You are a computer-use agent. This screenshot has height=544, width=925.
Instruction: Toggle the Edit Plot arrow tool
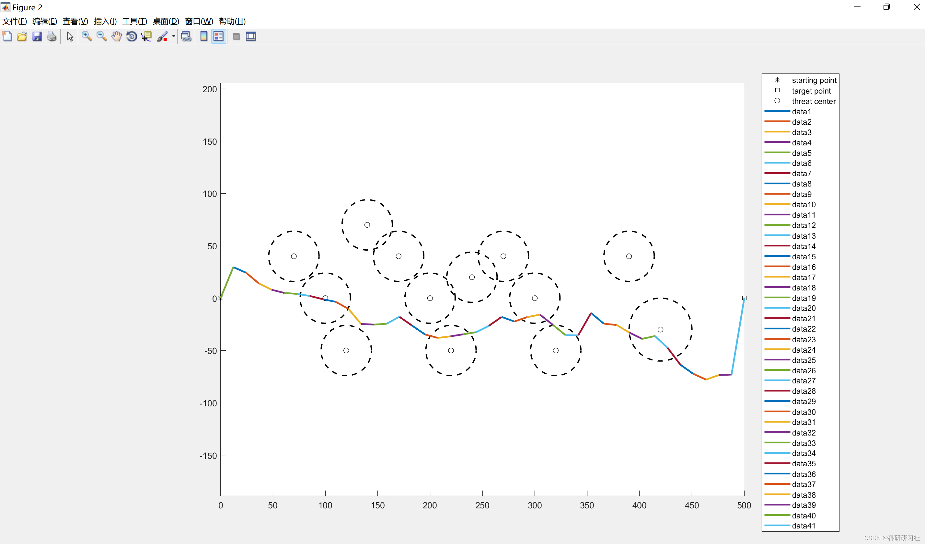coord(70,36)
